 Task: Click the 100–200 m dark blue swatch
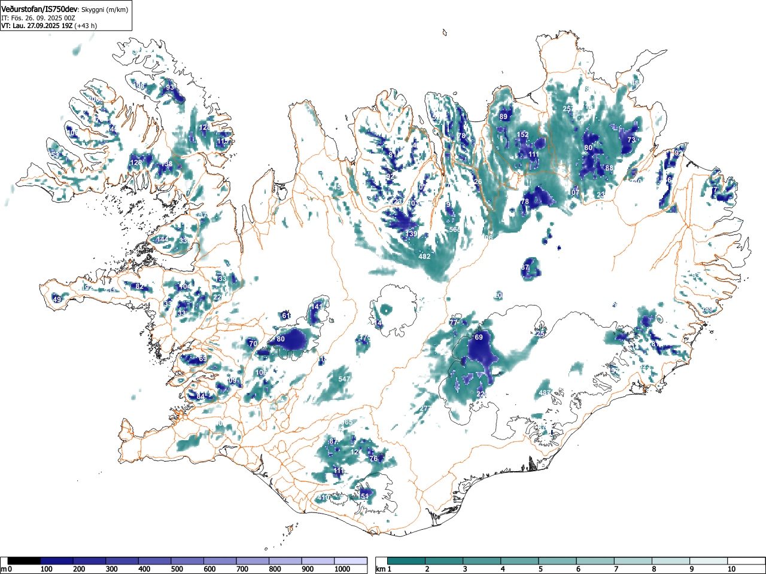[57, 561]
